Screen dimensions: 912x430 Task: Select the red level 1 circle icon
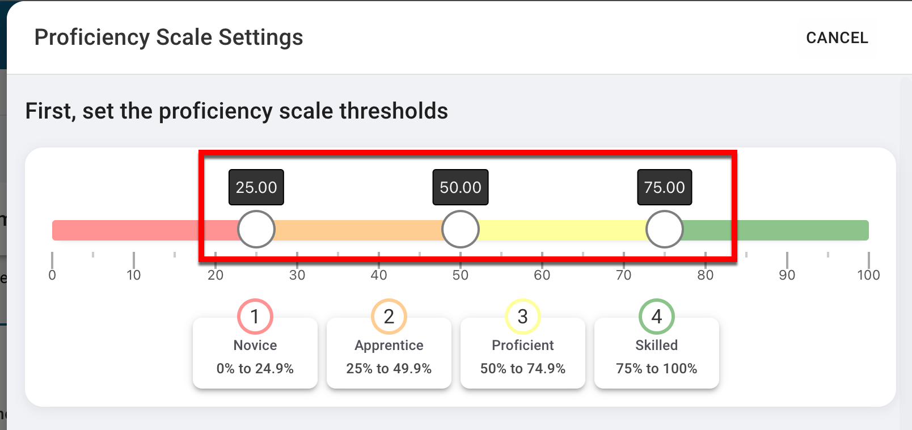point(255,317)
